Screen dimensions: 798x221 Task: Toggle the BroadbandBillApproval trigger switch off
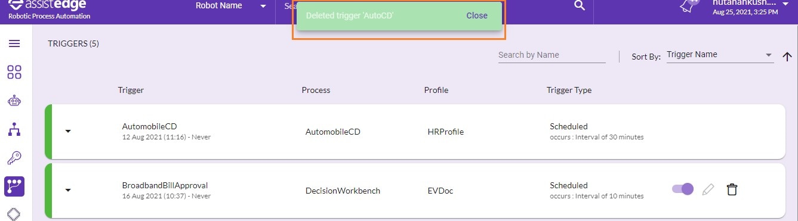[x=683, y=189]
